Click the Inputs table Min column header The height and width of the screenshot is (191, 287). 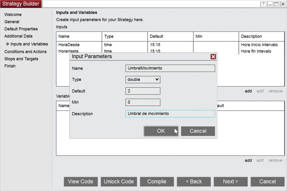[216, 36]
